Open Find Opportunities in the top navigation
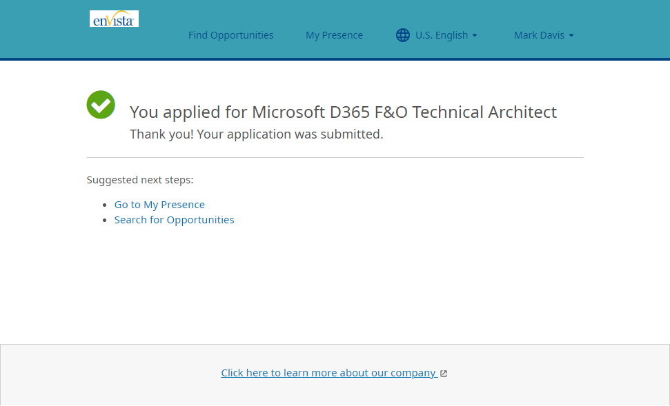 (230, 35)
